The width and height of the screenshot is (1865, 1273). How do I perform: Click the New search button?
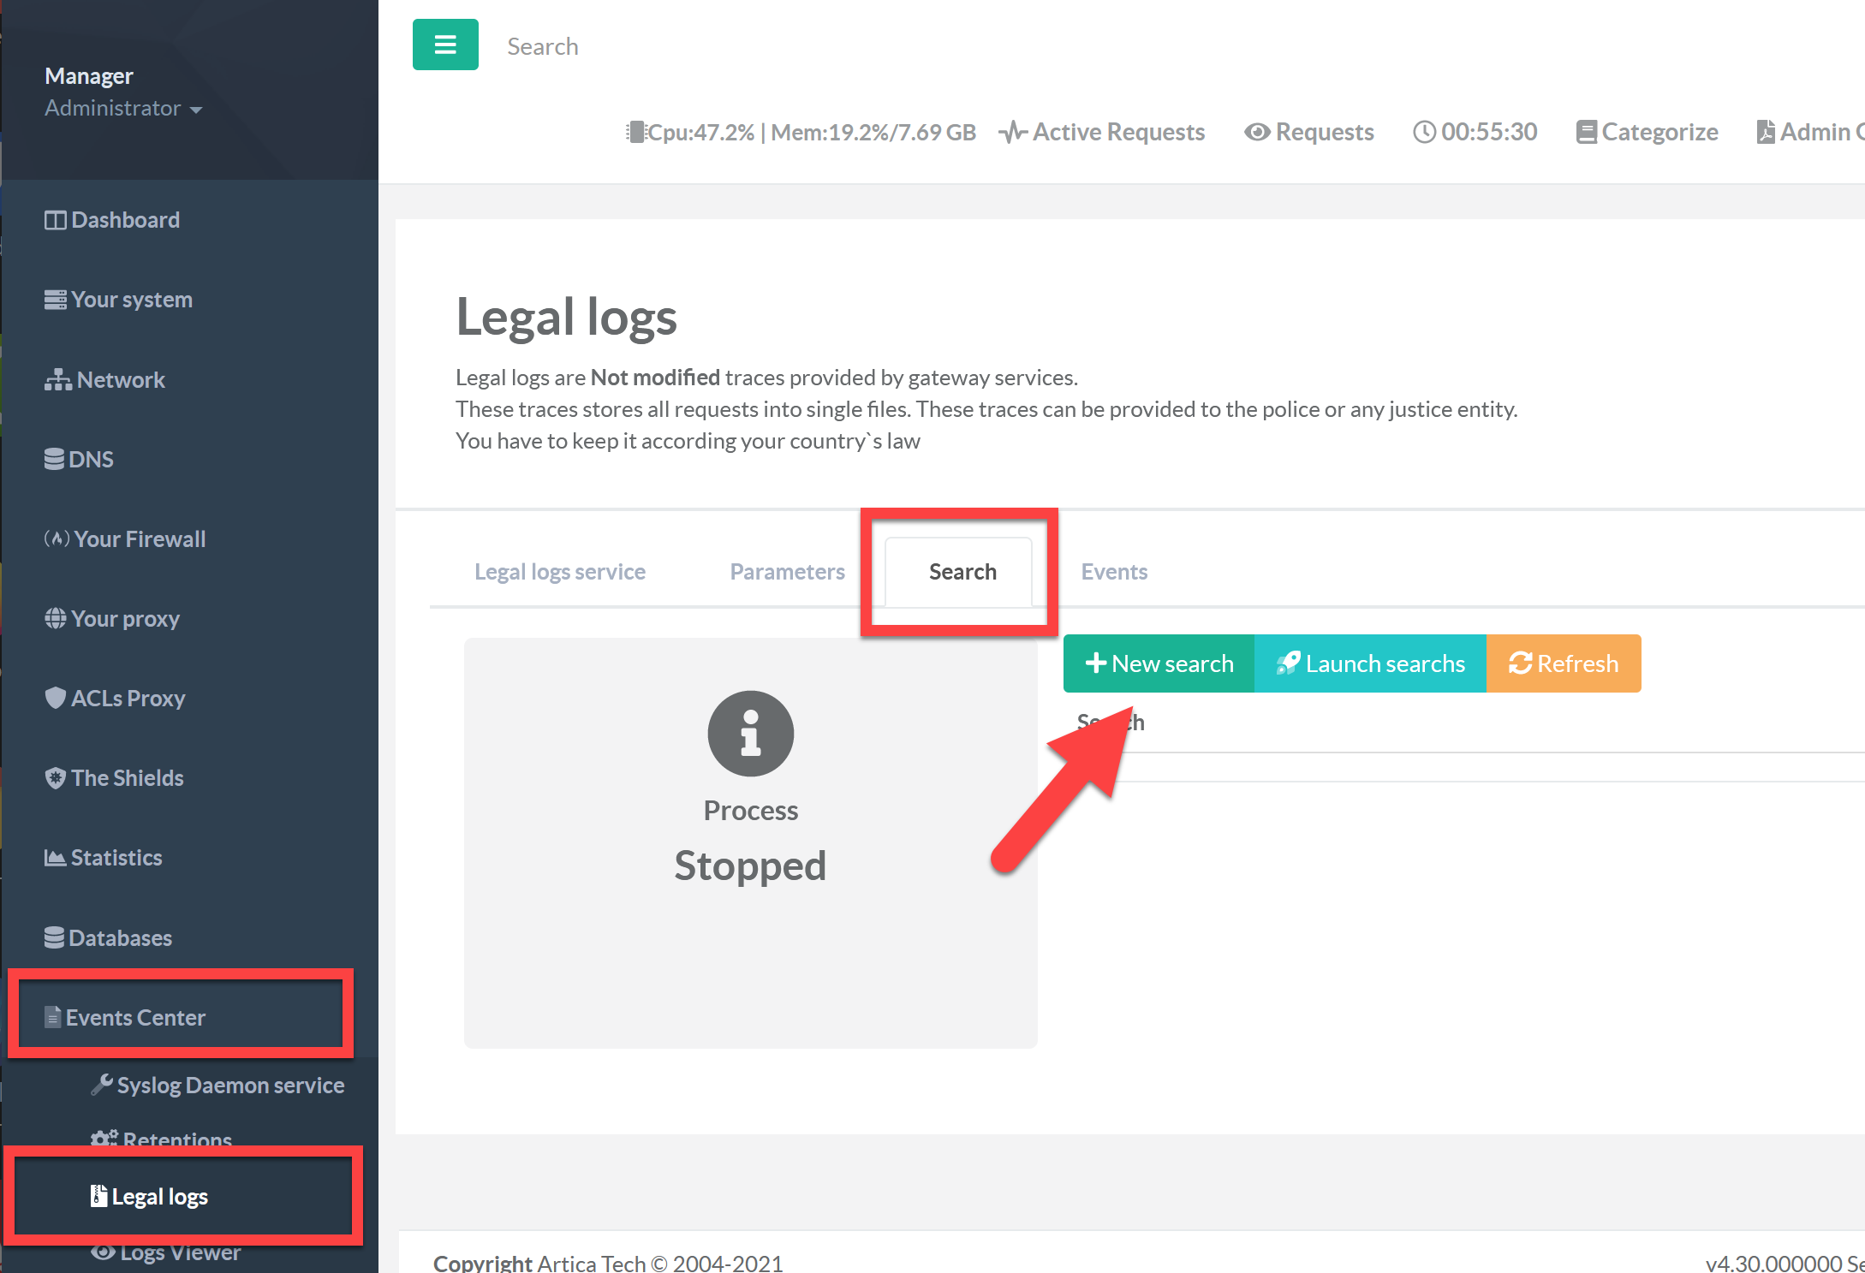(x=1159, y=663)
